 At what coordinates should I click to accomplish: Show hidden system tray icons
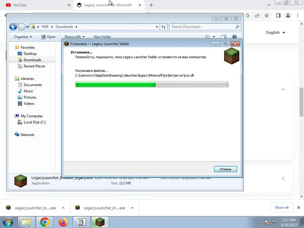coord(259,222)
